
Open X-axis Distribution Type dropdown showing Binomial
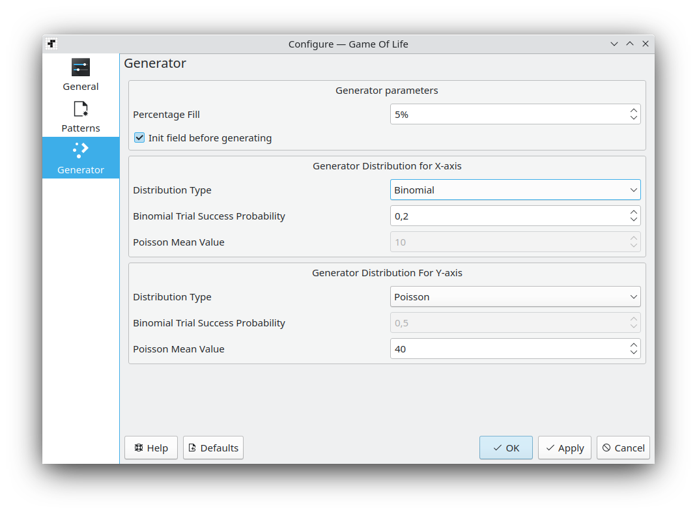point(515,190)
